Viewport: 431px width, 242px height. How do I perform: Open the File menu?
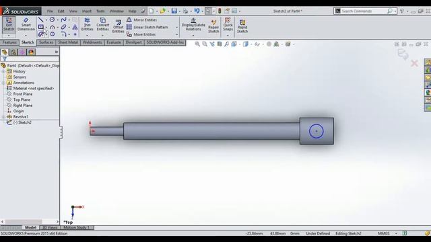point(50,11)
